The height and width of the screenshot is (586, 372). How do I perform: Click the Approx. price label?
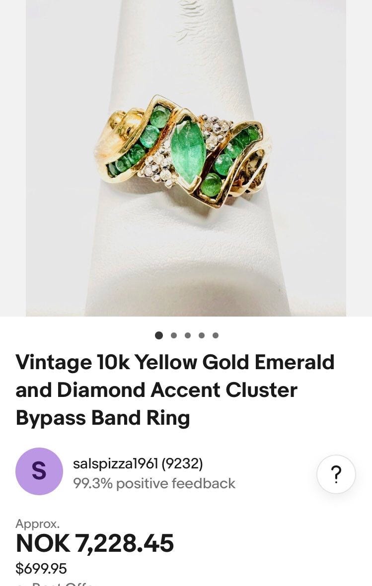click(x=37, y=523)
